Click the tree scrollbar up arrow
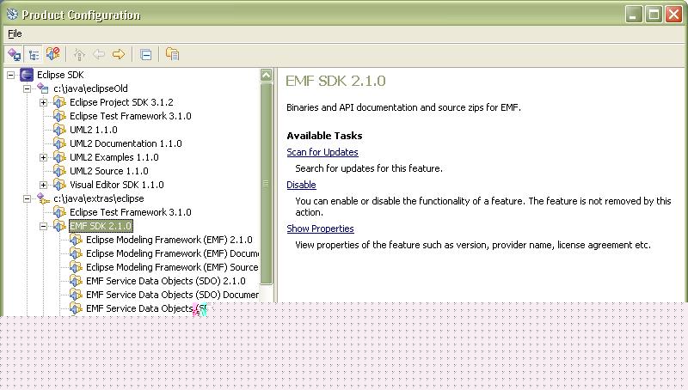688x390 pixels. click(267, 75)
